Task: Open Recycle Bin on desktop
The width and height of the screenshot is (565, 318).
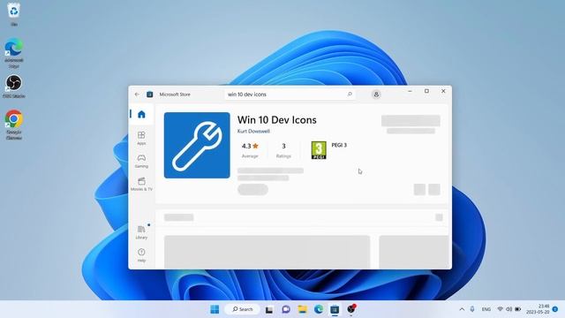Action: click(x=14, y=14)
